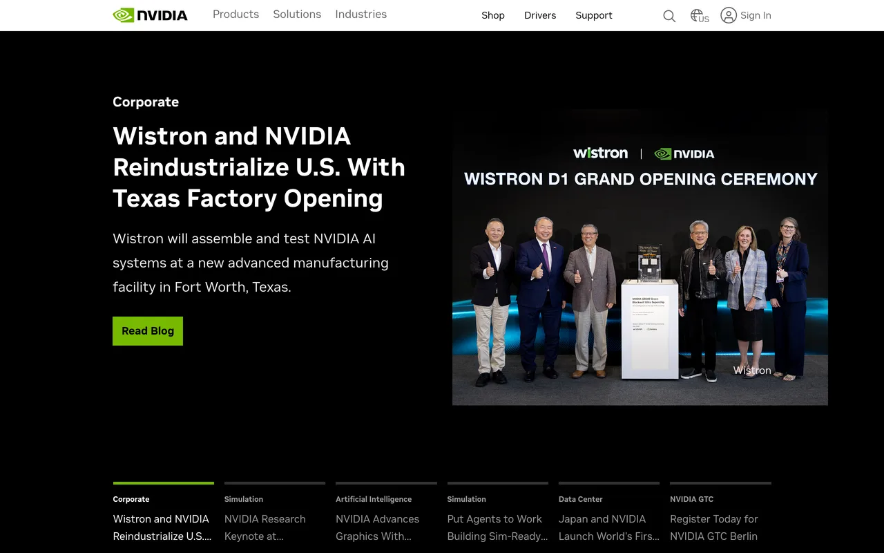Open the Industries menu
This screenshot has height=553, width=884.
(361, 15)
